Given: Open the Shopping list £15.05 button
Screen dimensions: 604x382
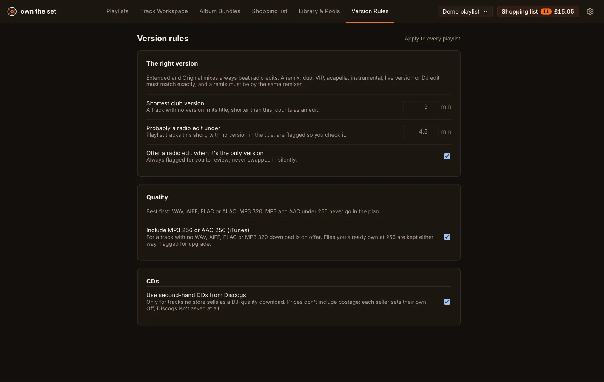Looking at the screenshot, I should [x=538, y=11].
